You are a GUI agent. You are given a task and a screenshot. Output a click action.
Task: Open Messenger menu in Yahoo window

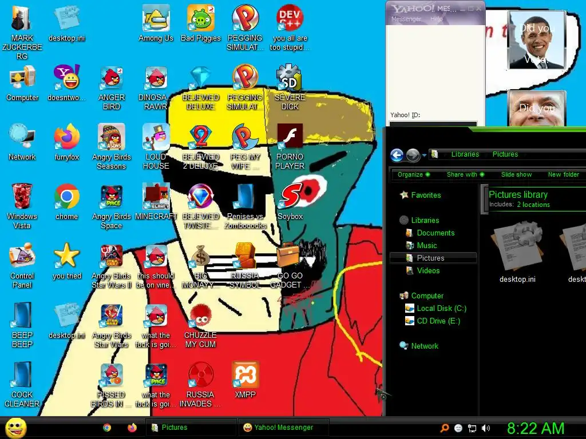pyautogui.click(x=406, y=19)
